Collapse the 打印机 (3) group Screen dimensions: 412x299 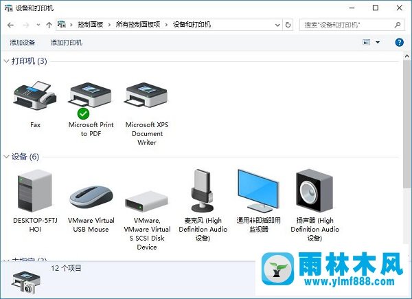pyautogui.click(x=6, y=61)
